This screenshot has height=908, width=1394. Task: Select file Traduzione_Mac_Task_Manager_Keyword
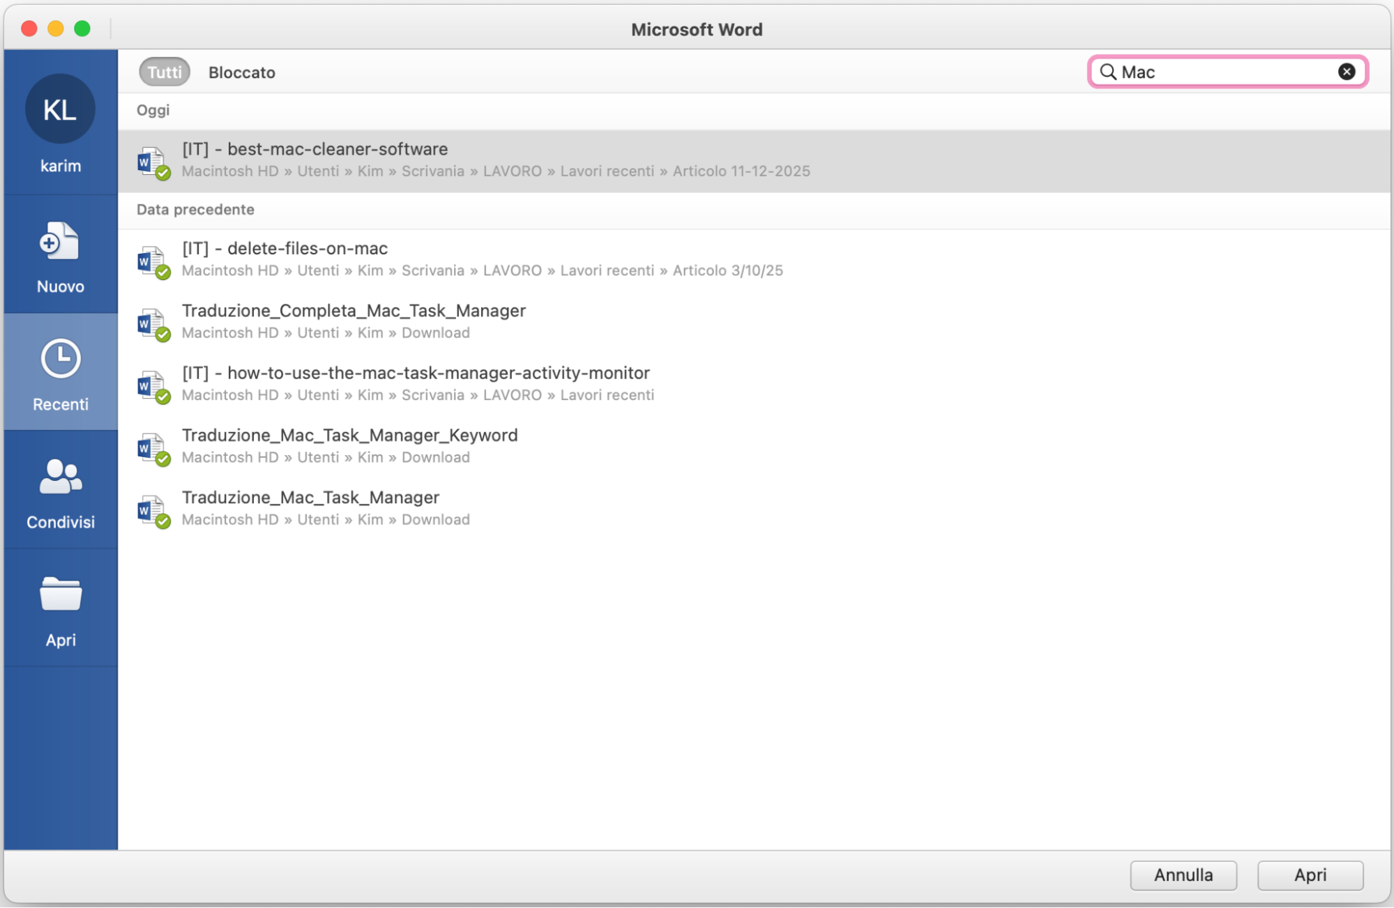click(754, 446)
